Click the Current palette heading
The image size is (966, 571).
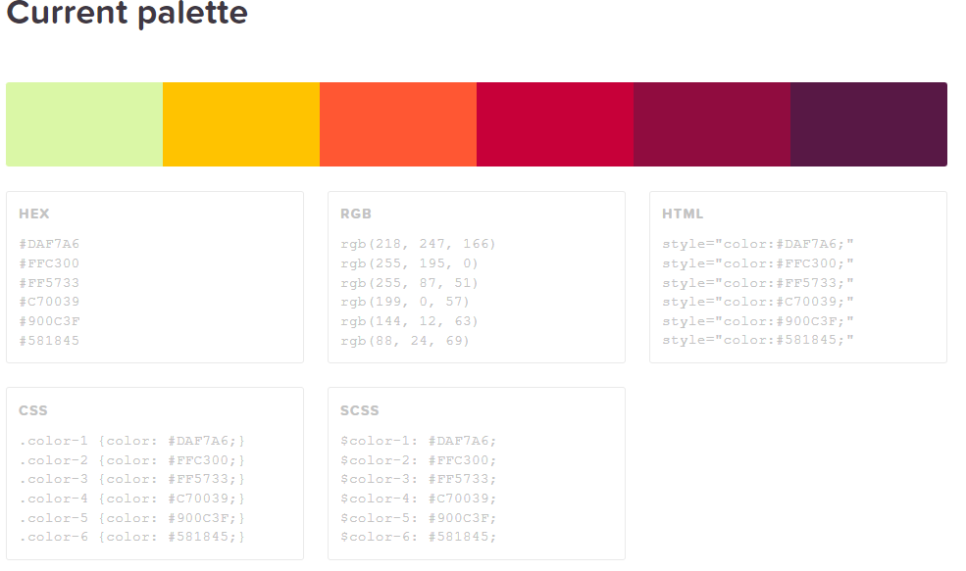(x=127, y=15)
